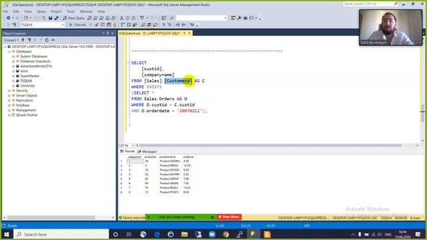Click the Object Explorer connect plug icon

[23, 40]
